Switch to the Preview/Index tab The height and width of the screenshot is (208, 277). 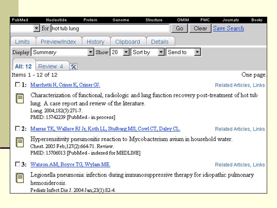pyautogui.click(x=58, y=42)
